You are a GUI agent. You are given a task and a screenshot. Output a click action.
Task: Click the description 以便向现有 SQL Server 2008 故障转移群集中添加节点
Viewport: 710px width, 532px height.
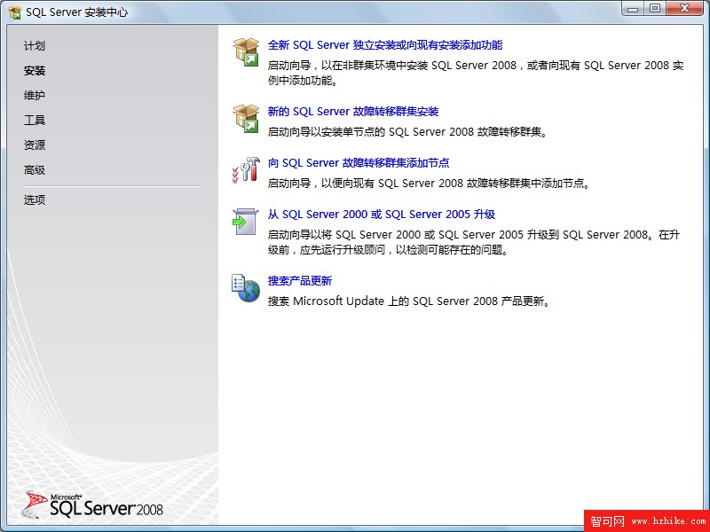click(455, 184)
